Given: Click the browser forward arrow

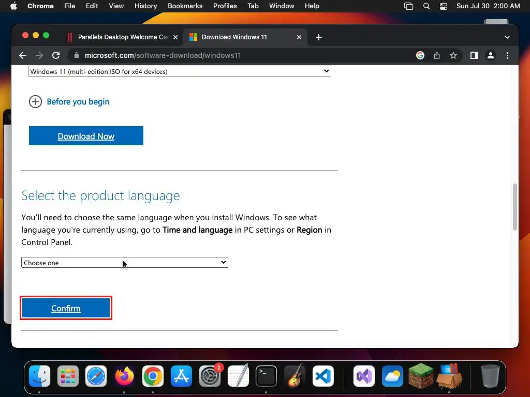Looking at the screenshot, I should coord(39,55).
